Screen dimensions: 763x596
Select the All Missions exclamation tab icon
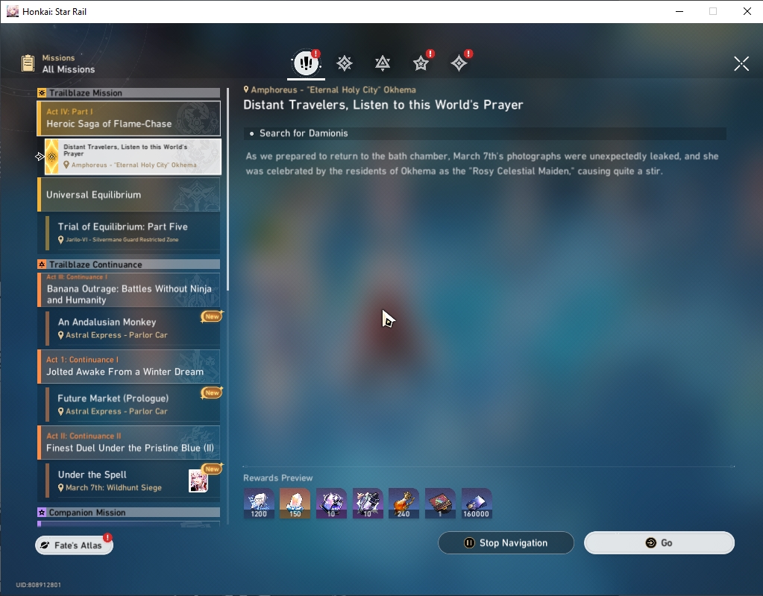(x=306, y=63)
